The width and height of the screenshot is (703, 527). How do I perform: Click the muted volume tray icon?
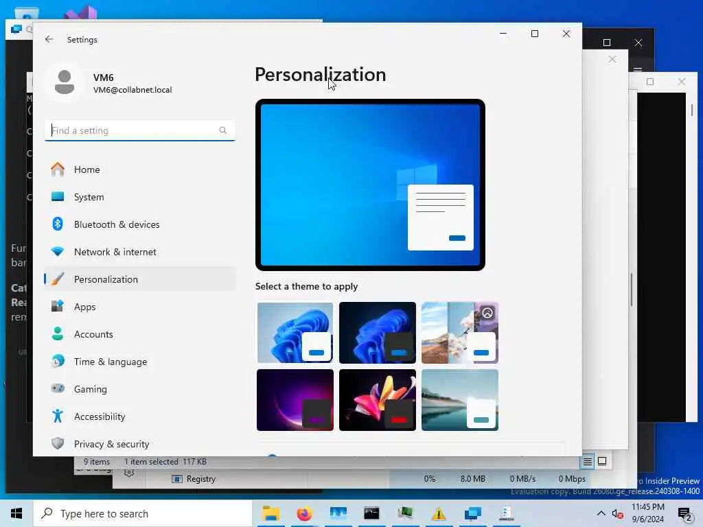[x=618, y=514]
